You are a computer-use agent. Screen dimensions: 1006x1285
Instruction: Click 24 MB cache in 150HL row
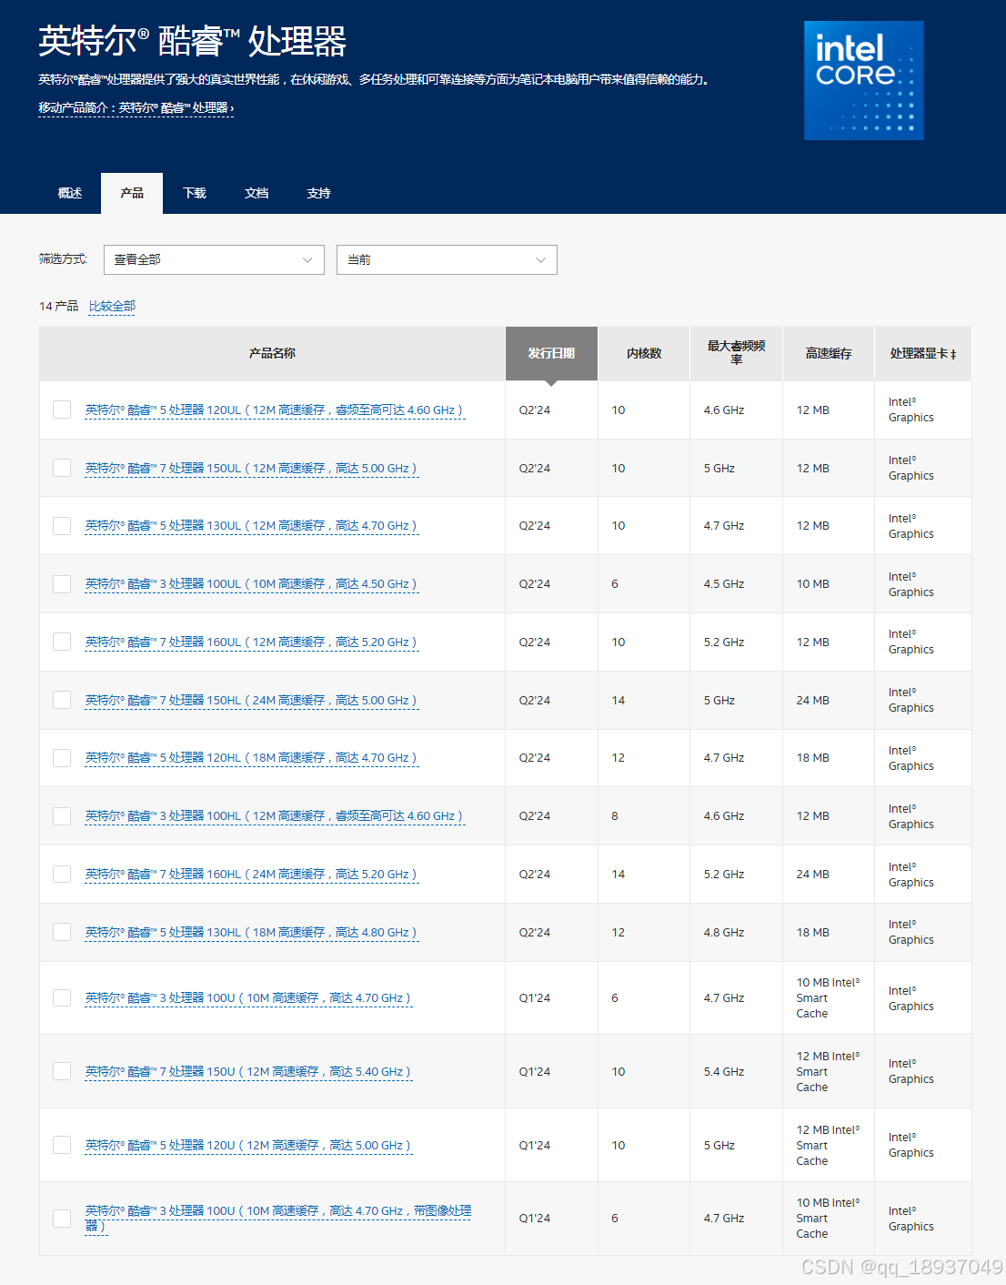point(813,701)
